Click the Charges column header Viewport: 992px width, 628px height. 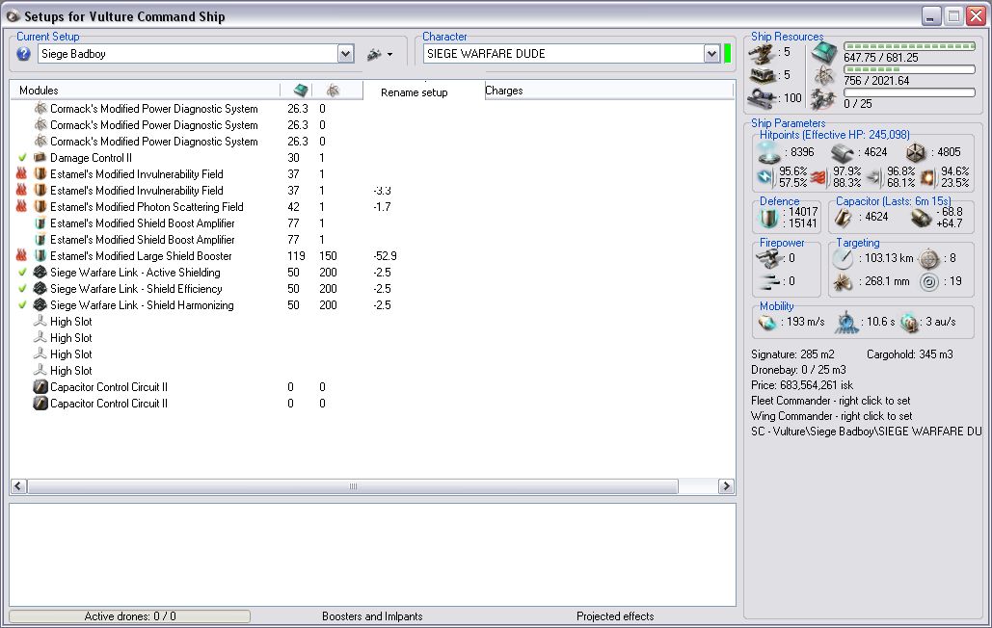[504, 91]
